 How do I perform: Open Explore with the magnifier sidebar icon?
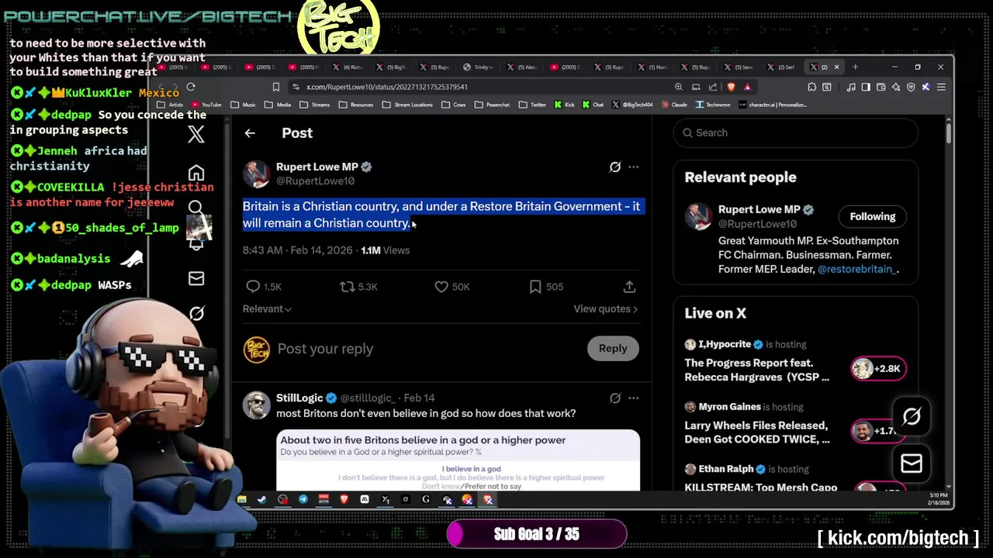pyautogui.click(x=195, y=207)
